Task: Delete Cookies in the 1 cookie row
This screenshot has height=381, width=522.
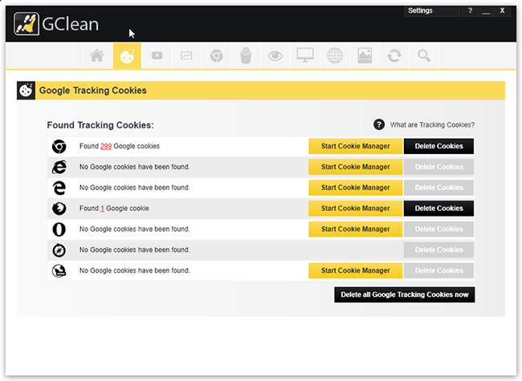Action: pos(438,209)
